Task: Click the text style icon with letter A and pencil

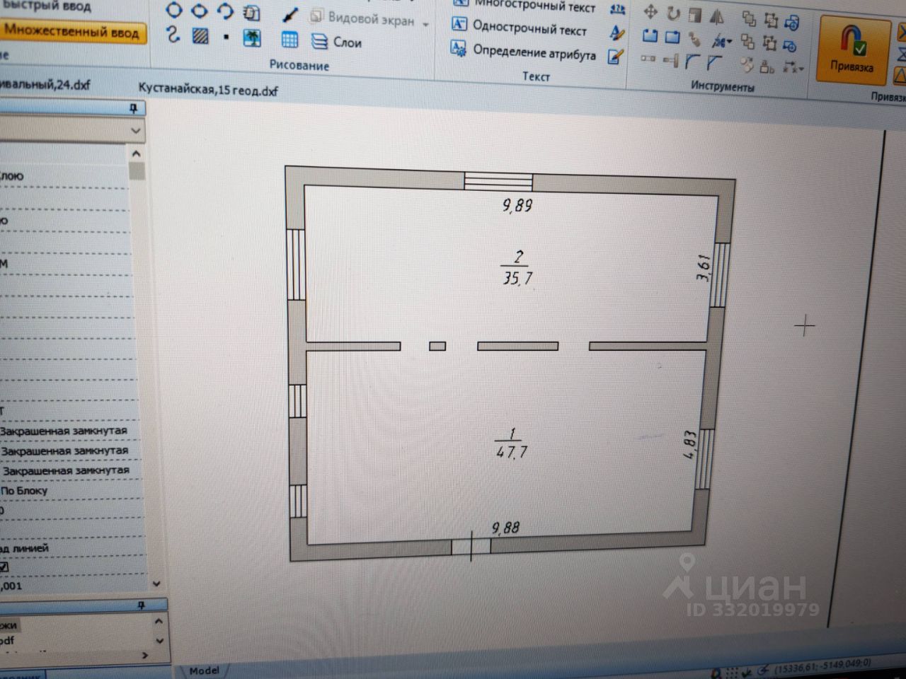Action: [x=617, y=33]
